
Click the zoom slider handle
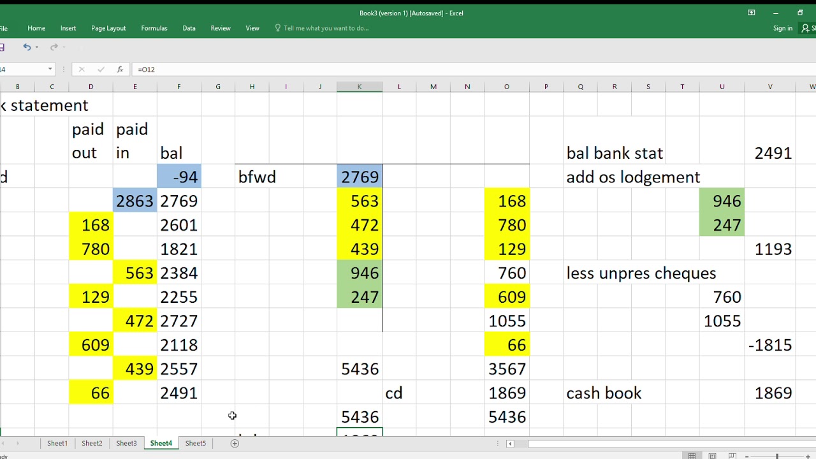(777, 456)
